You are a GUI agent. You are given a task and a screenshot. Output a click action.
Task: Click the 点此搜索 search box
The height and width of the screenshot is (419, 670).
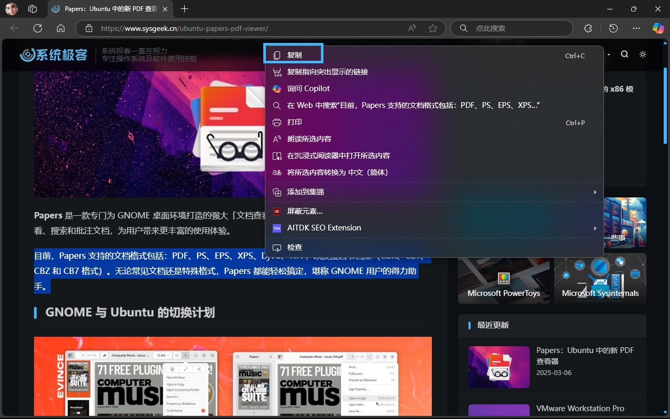click(x=512, y=28)
